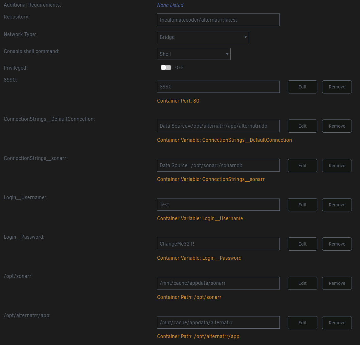Screen dimensions: 360x345
Task: Click the Network Type label
Action: [x=20, y=34]
